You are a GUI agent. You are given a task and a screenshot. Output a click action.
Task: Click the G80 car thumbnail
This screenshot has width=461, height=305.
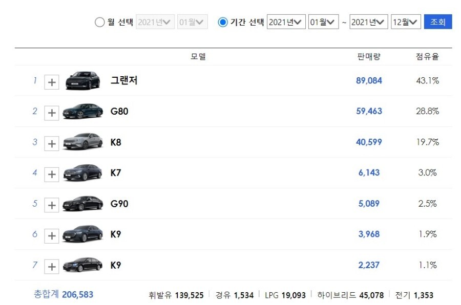tap(83, 111)
